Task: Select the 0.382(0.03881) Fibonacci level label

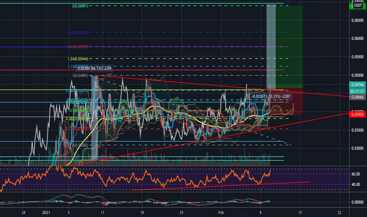Action: (x=77, y=119)
